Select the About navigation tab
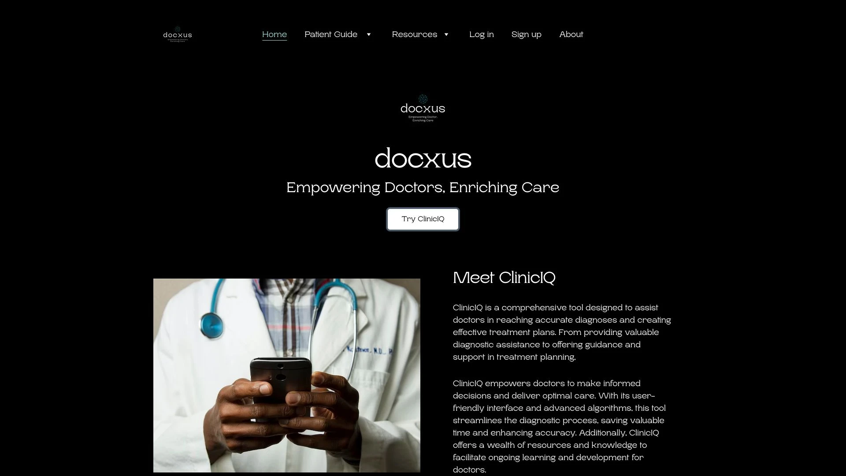 pos(571,33)
